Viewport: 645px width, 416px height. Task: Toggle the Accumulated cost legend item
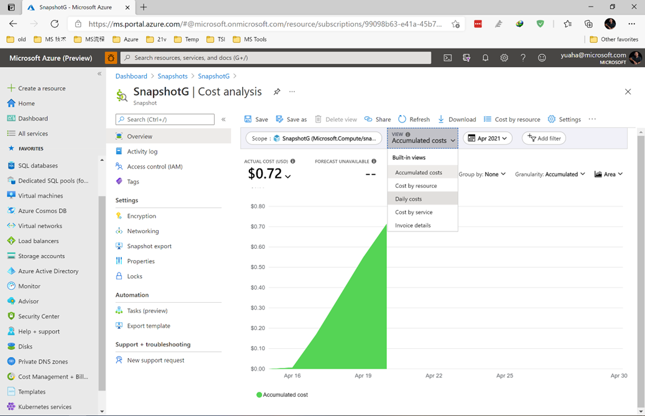(x=282, y=395)
